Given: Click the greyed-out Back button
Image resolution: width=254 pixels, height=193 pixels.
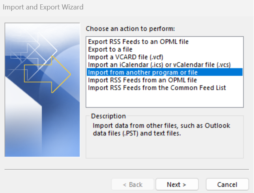Looking at the screenshot, I should (133, 184).
